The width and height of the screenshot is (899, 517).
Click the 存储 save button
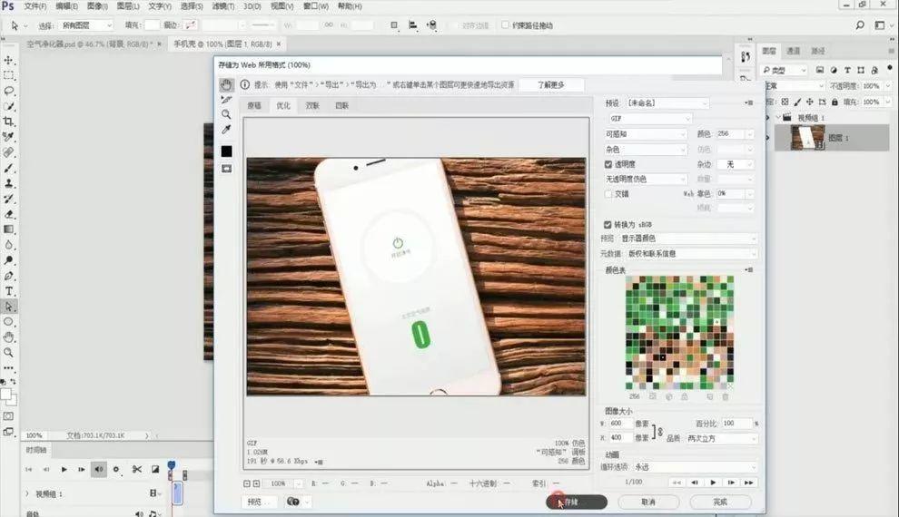[x=577, y=502]
